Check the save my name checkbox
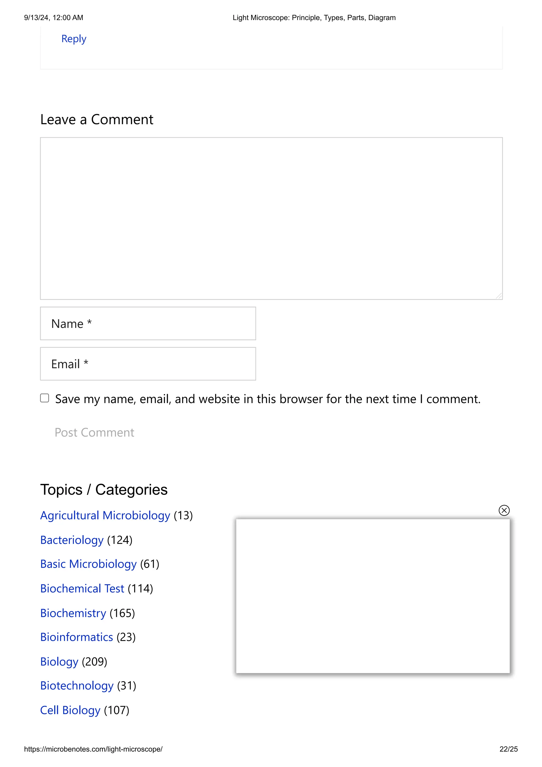542x767 pixels. click(x=45, y=398)
